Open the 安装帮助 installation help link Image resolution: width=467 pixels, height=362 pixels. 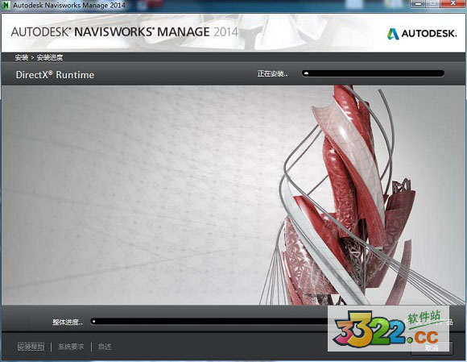[x=31, y=347]
